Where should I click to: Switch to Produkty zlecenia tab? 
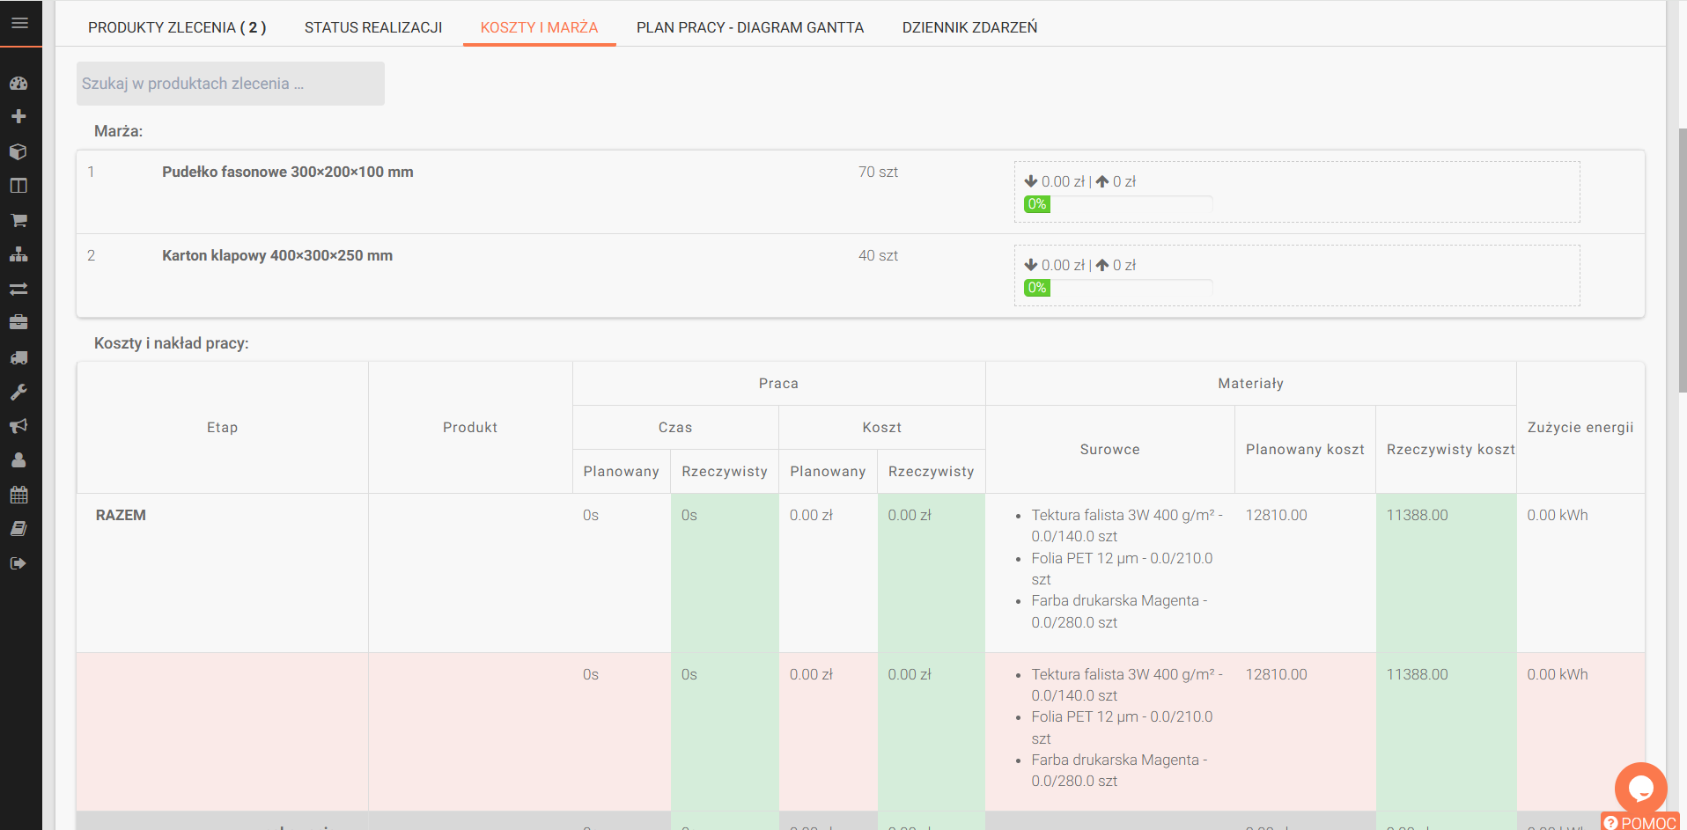pyautogui.click(x=177, y=27)
